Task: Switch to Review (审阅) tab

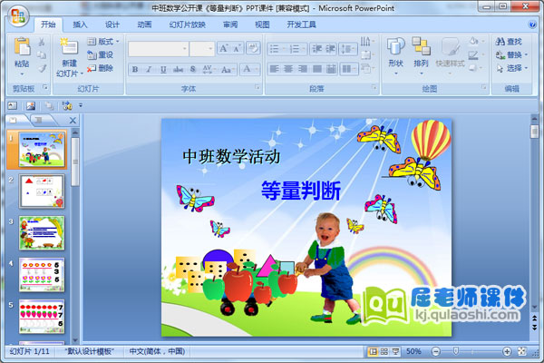Action: coord(230,25)
